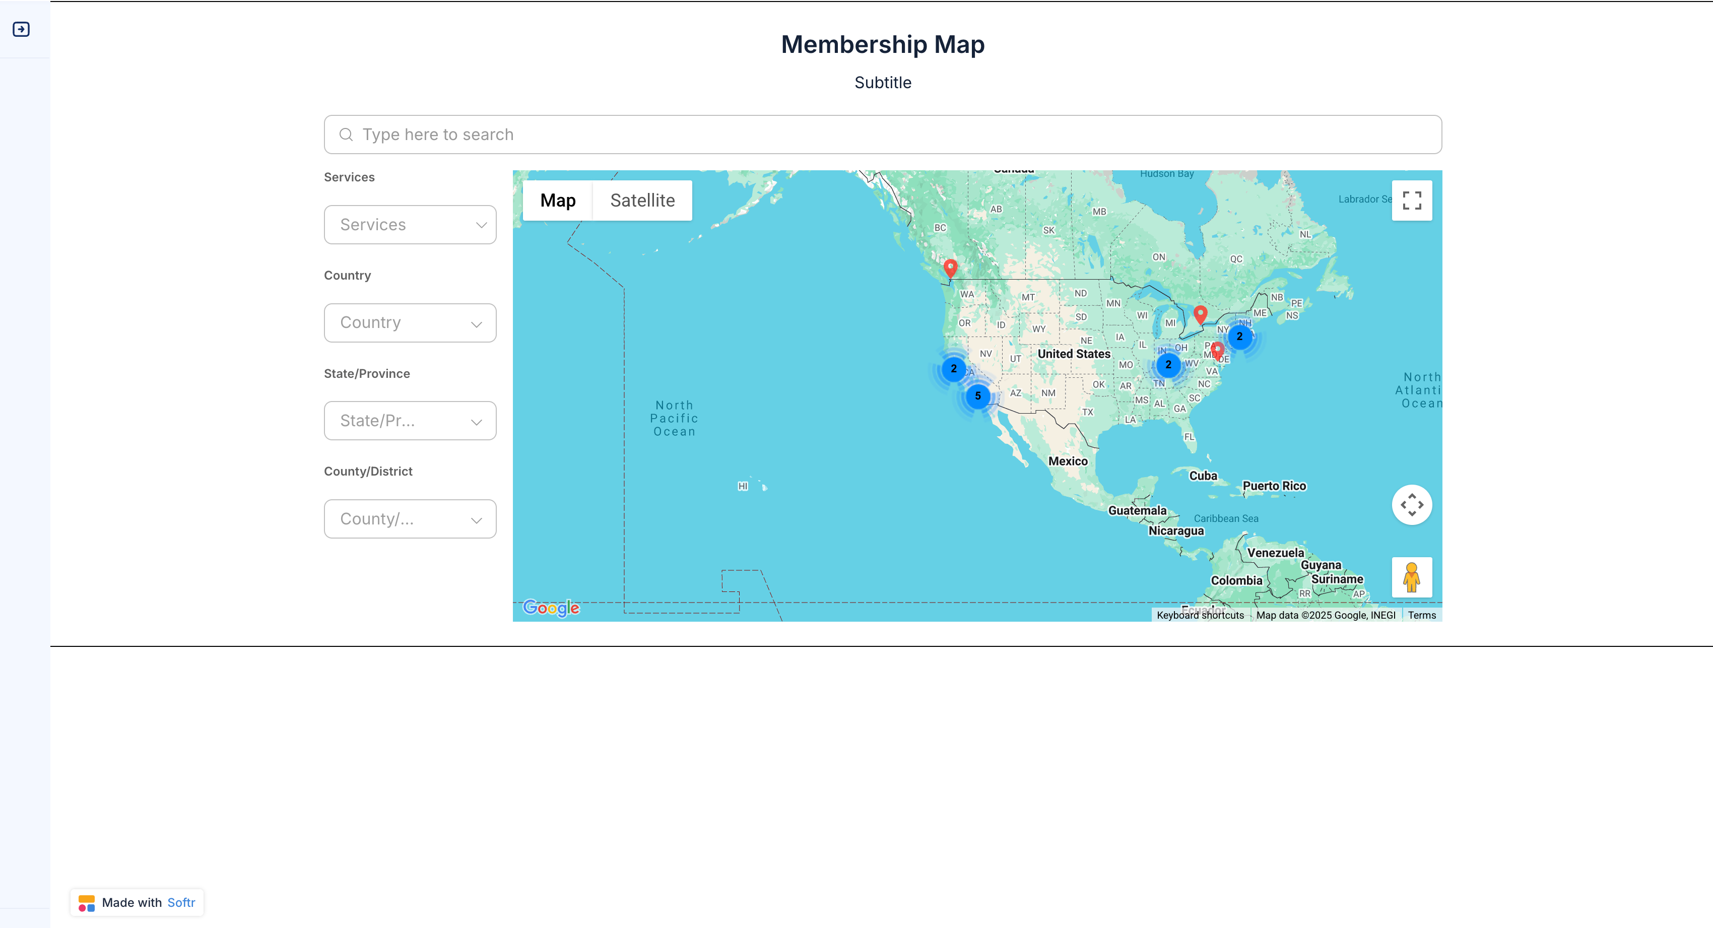This screenshot has width=1713, height=928.
Task: Expand the County/District dropdown
Action: pyautogui.click(x=410, y=519)
